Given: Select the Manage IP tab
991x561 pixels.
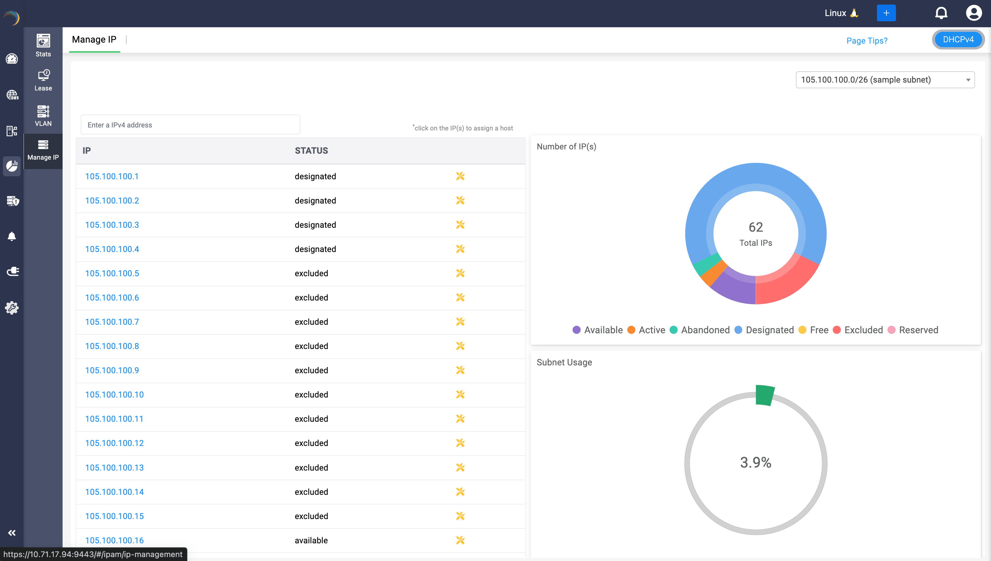Looking at the screenshot, I should pyautogui.click(x=94, y=39).
